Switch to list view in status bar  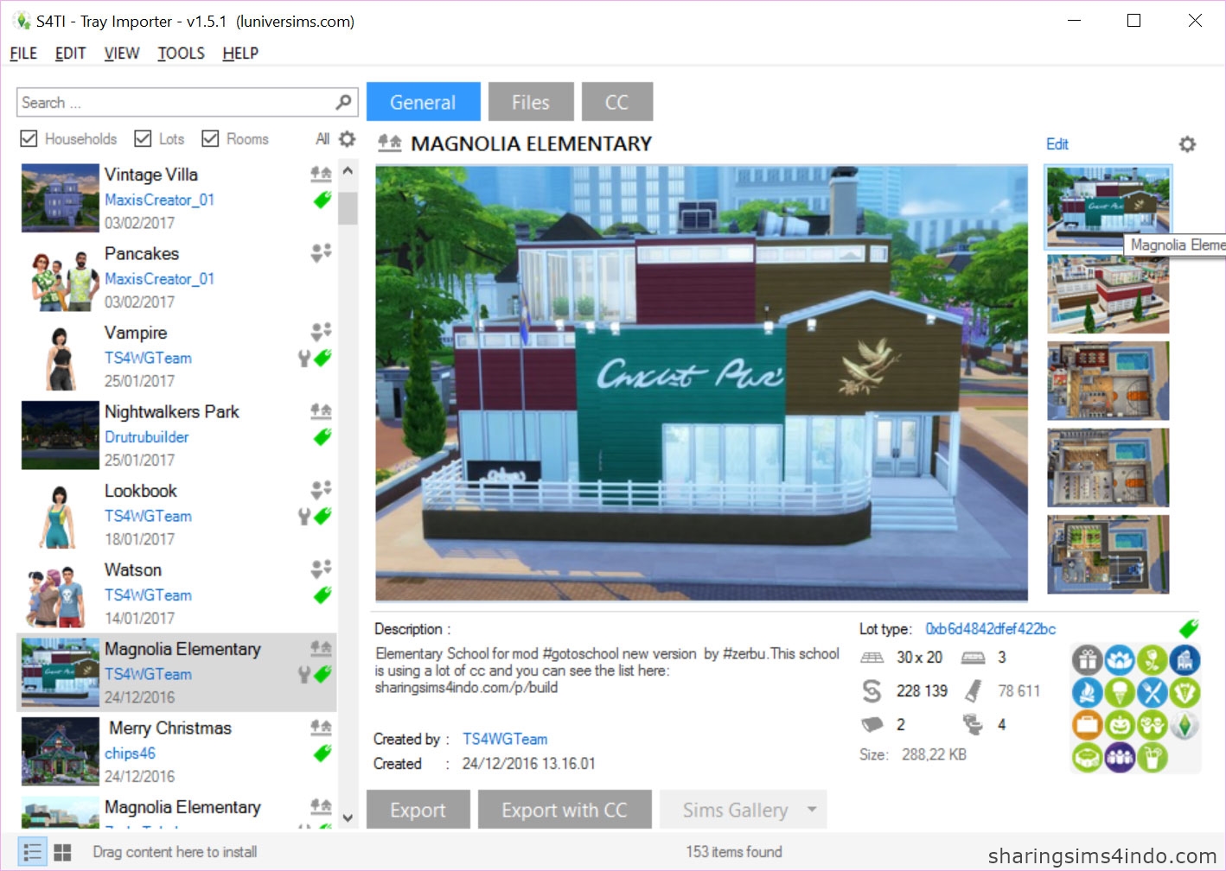pyautogui.click(x=33, y=852)
